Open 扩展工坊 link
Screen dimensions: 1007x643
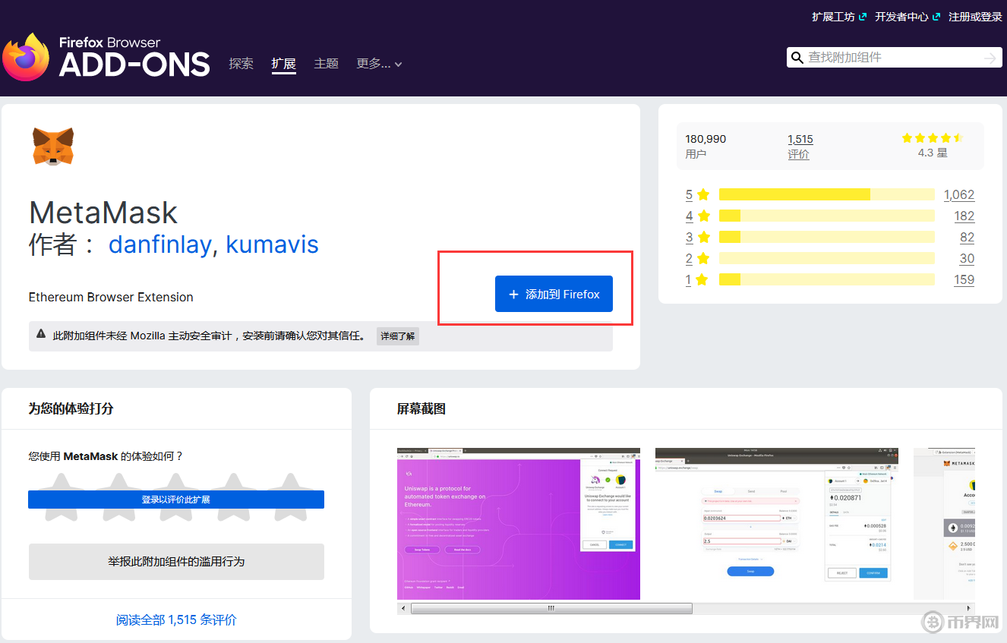833,17
